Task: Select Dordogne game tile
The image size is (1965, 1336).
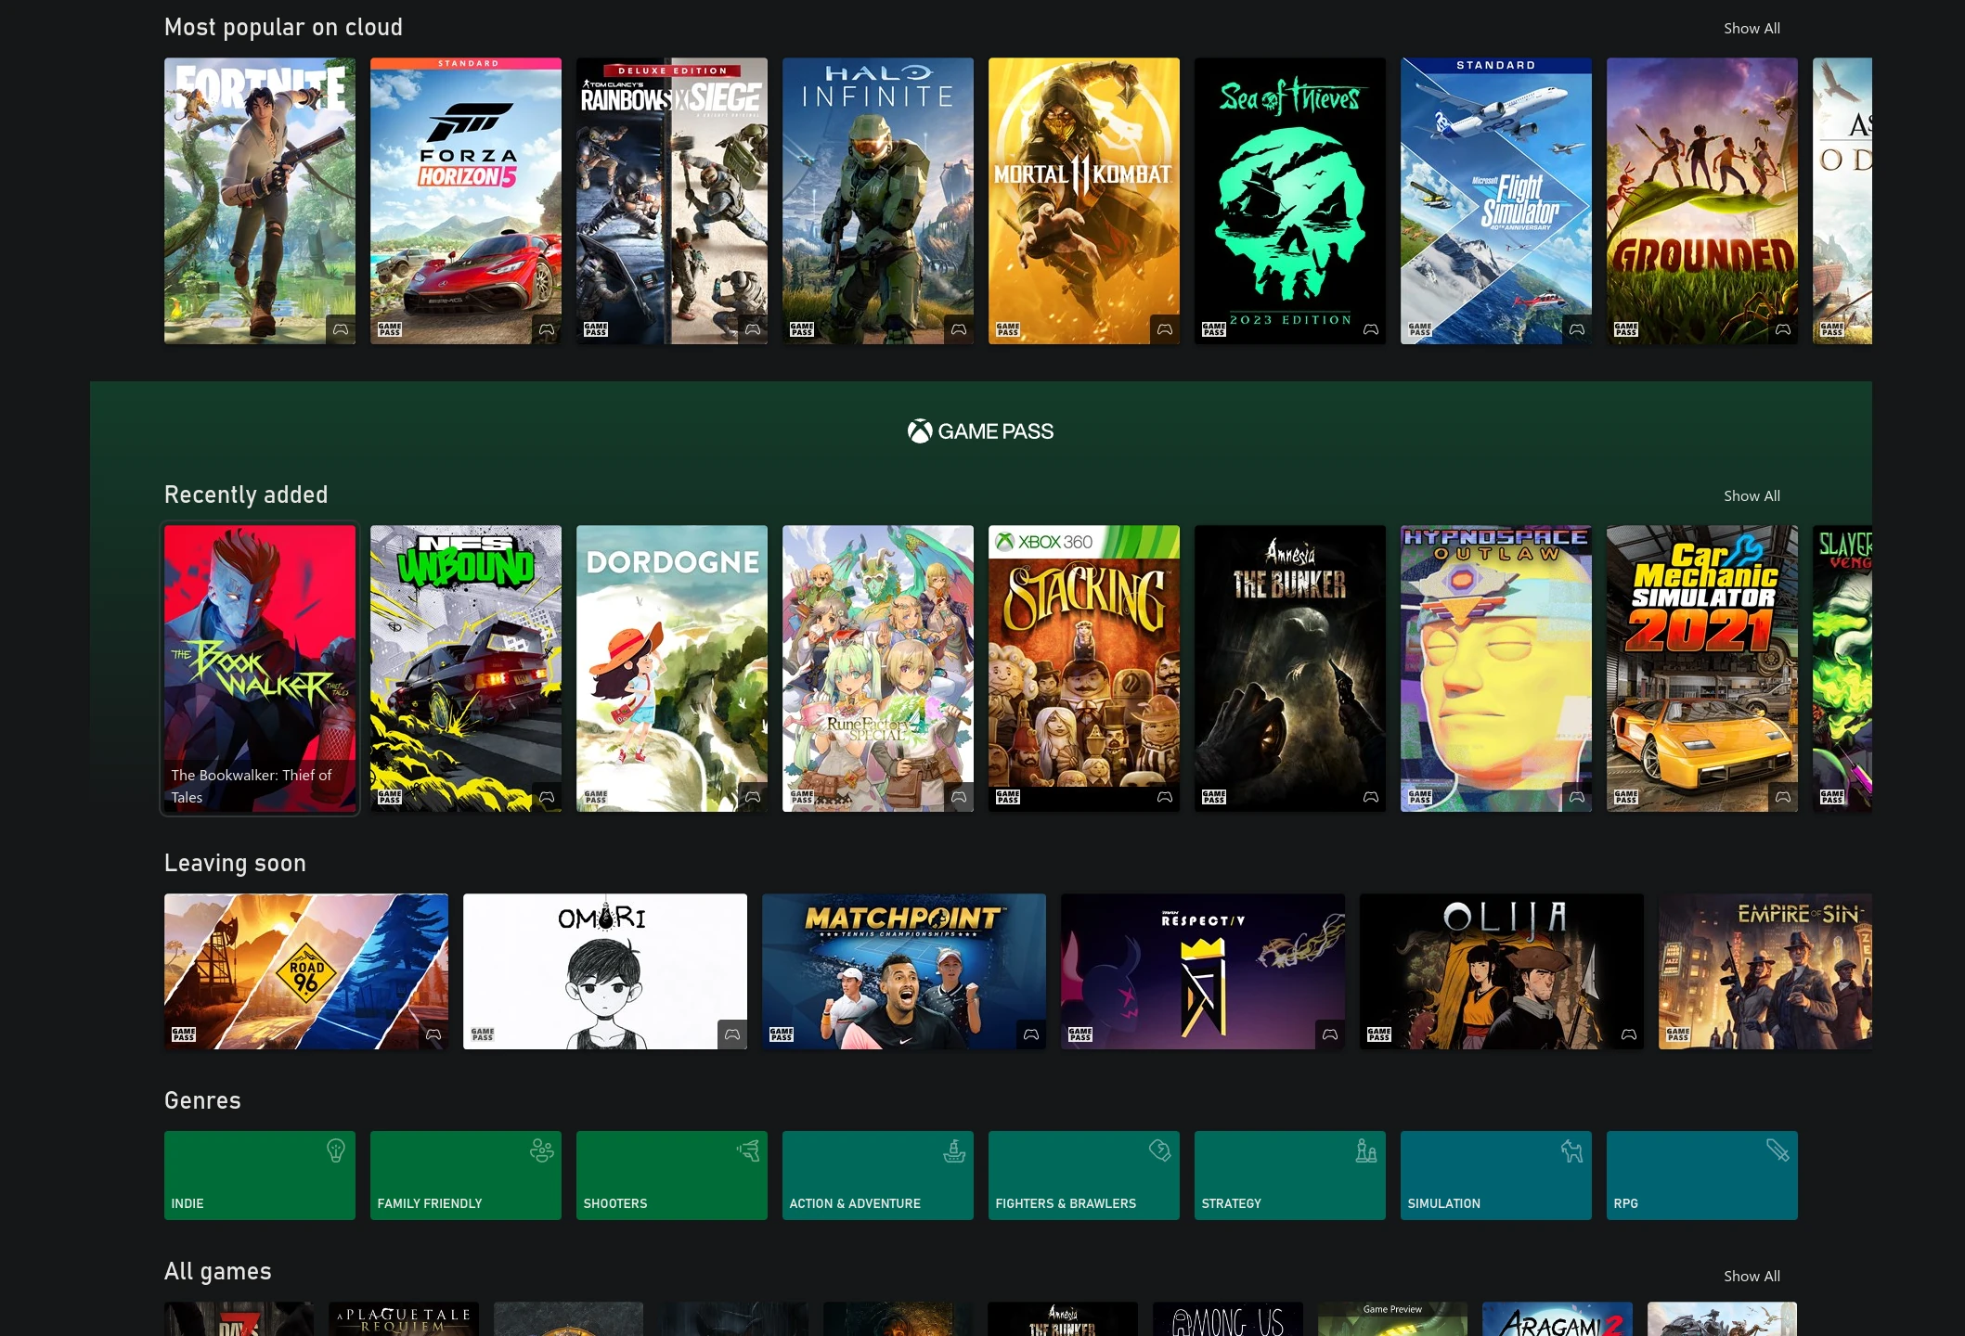Action: 672,669
